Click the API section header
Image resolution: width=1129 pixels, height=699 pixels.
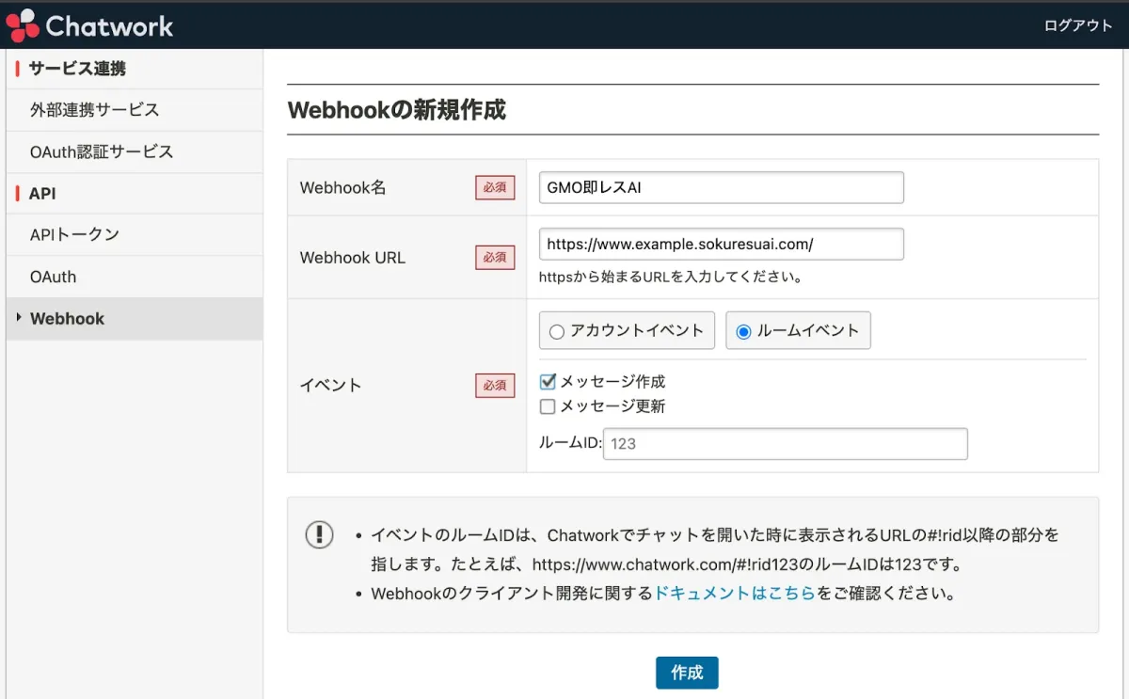(42, 193)
